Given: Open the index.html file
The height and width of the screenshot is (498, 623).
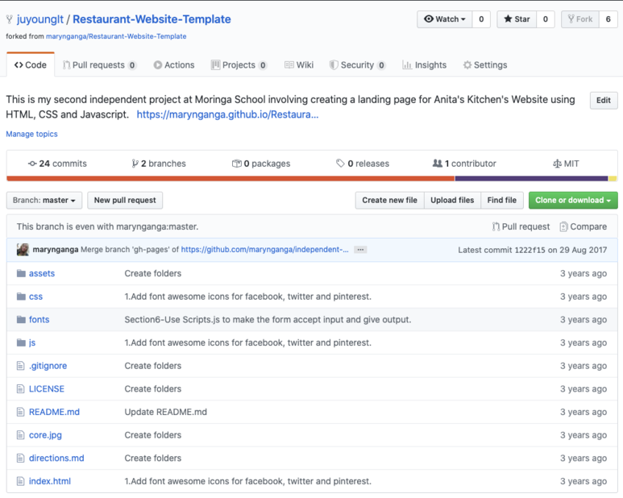Looking at the screenshot, I should (50, 481).
